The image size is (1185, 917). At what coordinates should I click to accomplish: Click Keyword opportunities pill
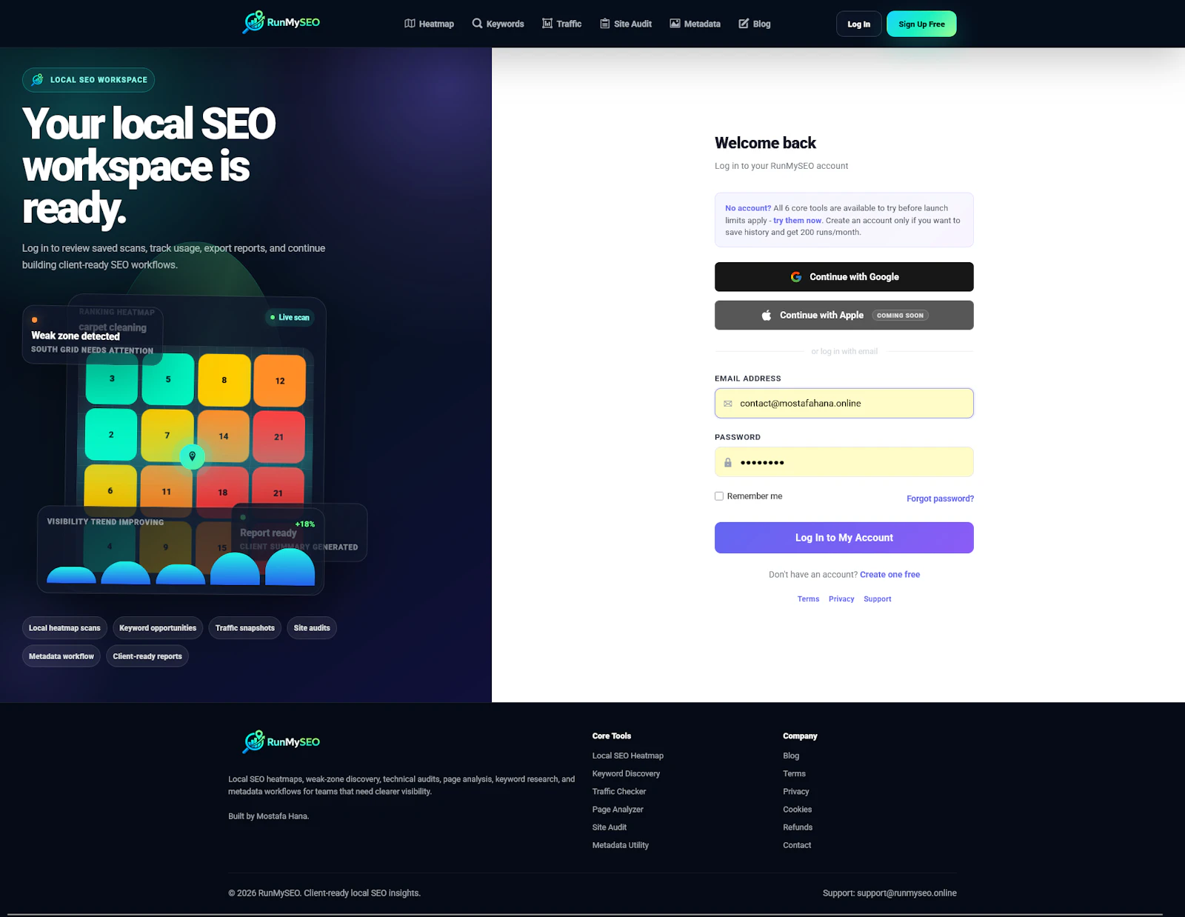[158, 628]
